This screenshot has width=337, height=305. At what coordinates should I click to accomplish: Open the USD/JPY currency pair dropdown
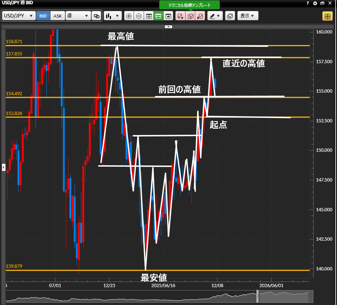tap(19, 16)
